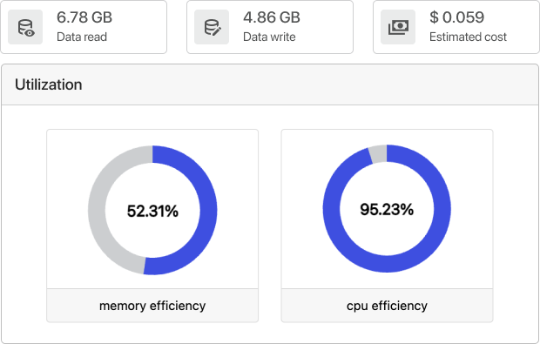The width and height of the screenshot is (540, 344).
Task: Select the 6.78 GB data read value
Action: (84, 17)
